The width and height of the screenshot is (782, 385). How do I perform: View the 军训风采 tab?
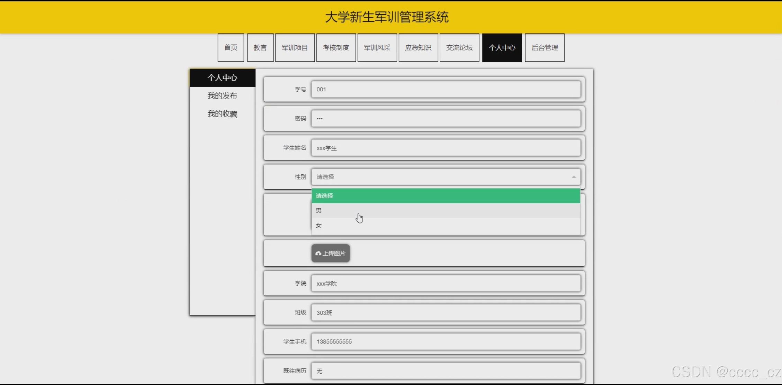pyautogui.click(x=377, y=48)
